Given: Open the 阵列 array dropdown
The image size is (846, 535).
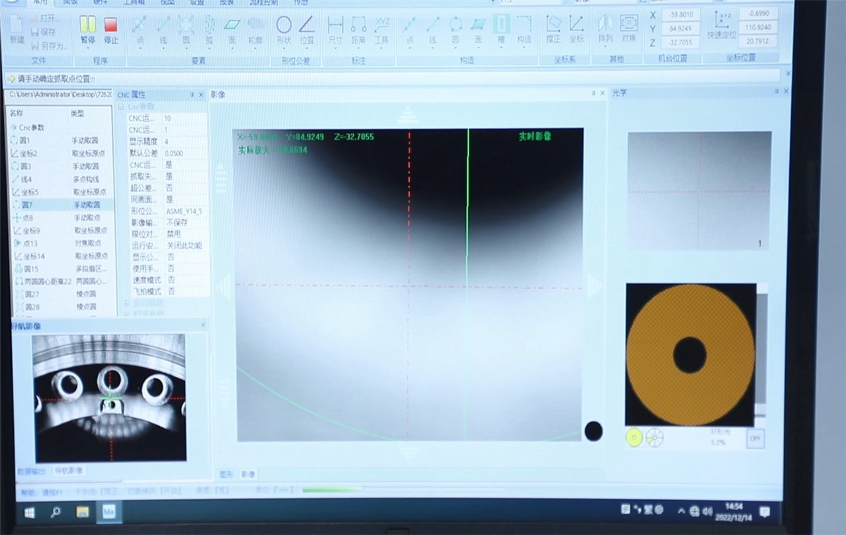Looking at the screenshot, I should tap(605, 28).
